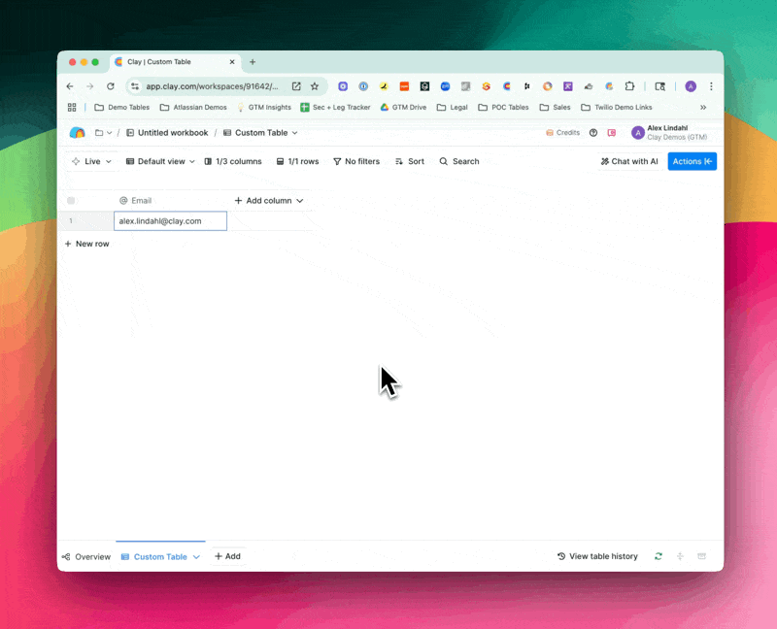Screen dimensions: 777x629
Task: Open the Alex Lindahl account menu
Action: [669, 133]
